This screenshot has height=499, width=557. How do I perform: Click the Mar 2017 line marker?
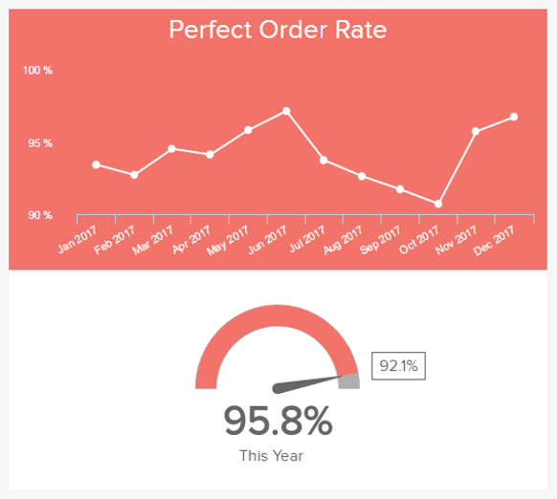coord(171,149)
